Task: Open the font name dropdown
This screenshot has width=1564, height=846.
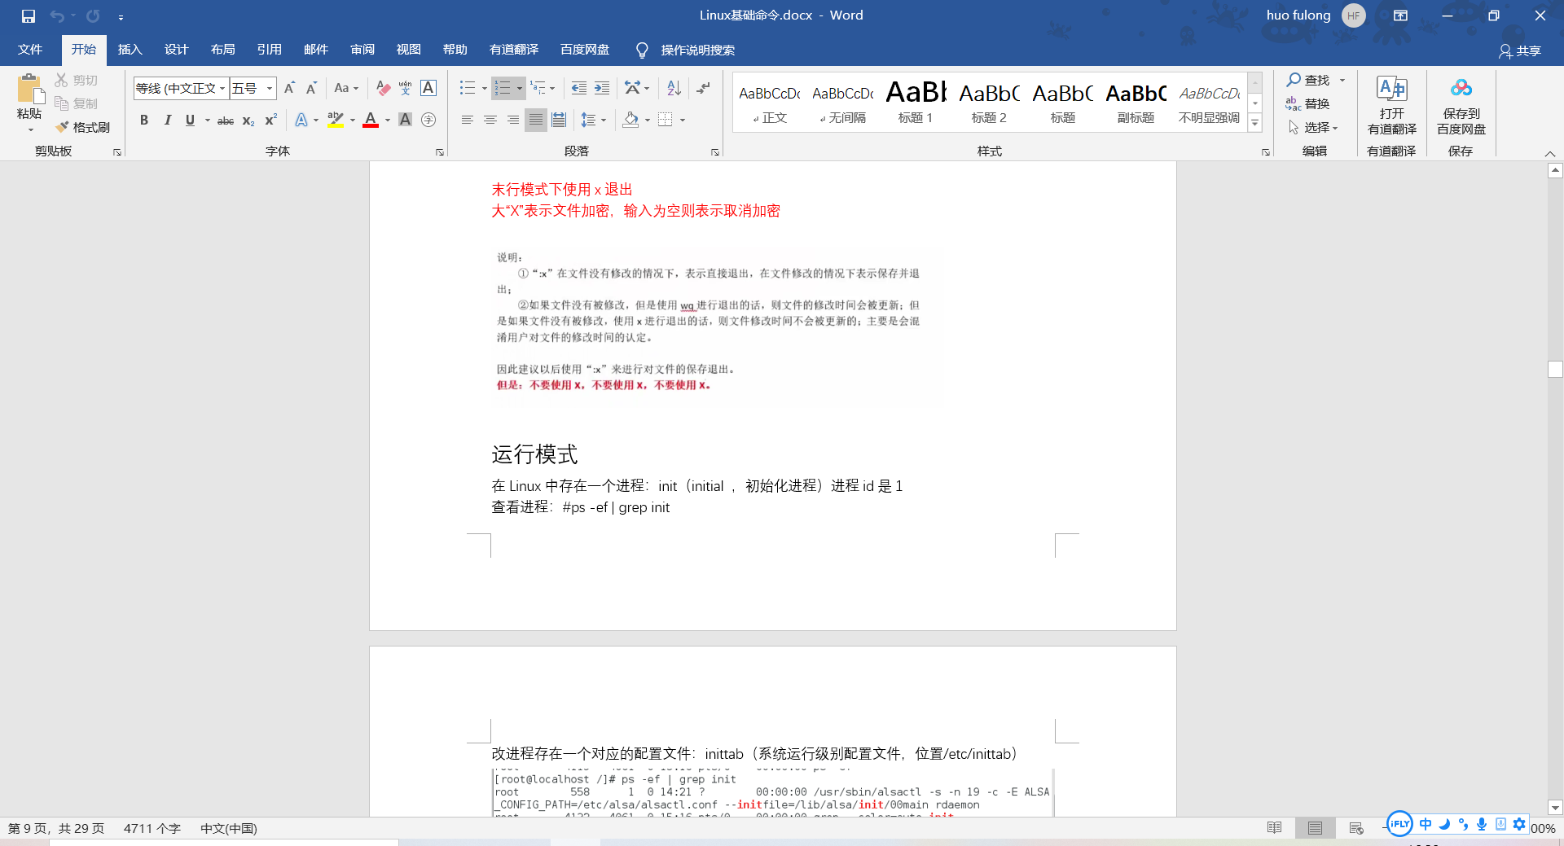Action: pyautogui.click(x=222, y=88)
